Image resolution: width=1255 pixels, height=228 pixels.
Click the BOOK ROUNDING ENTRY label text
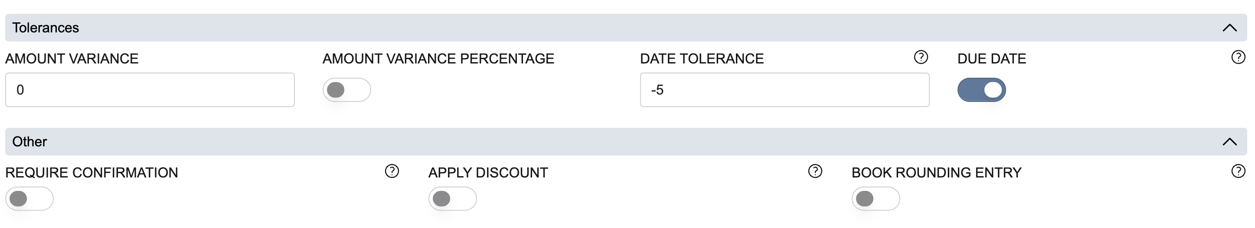pos(936,173)
